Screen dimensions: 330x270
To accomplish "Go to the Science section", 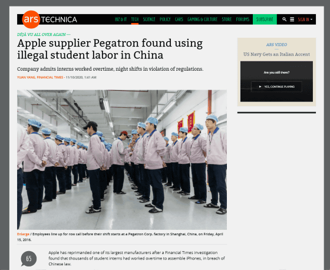I will point(149,19).
